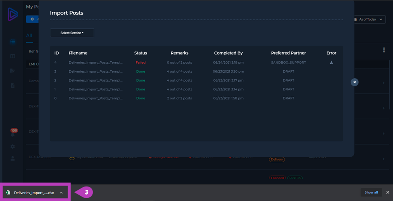
Task: Open the edit-note icon in the sidebar
Action: (x=12, y=71)
